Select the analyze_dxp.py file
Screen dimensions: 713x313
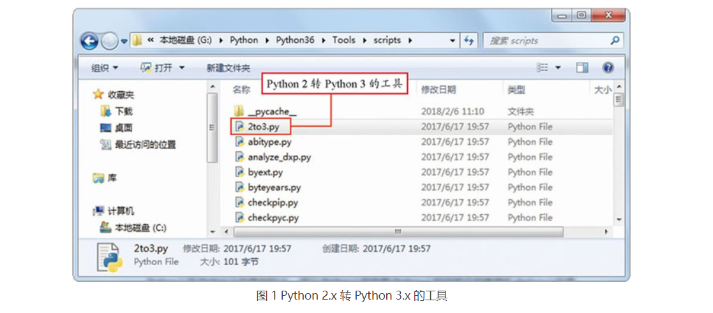click(279, 157)
